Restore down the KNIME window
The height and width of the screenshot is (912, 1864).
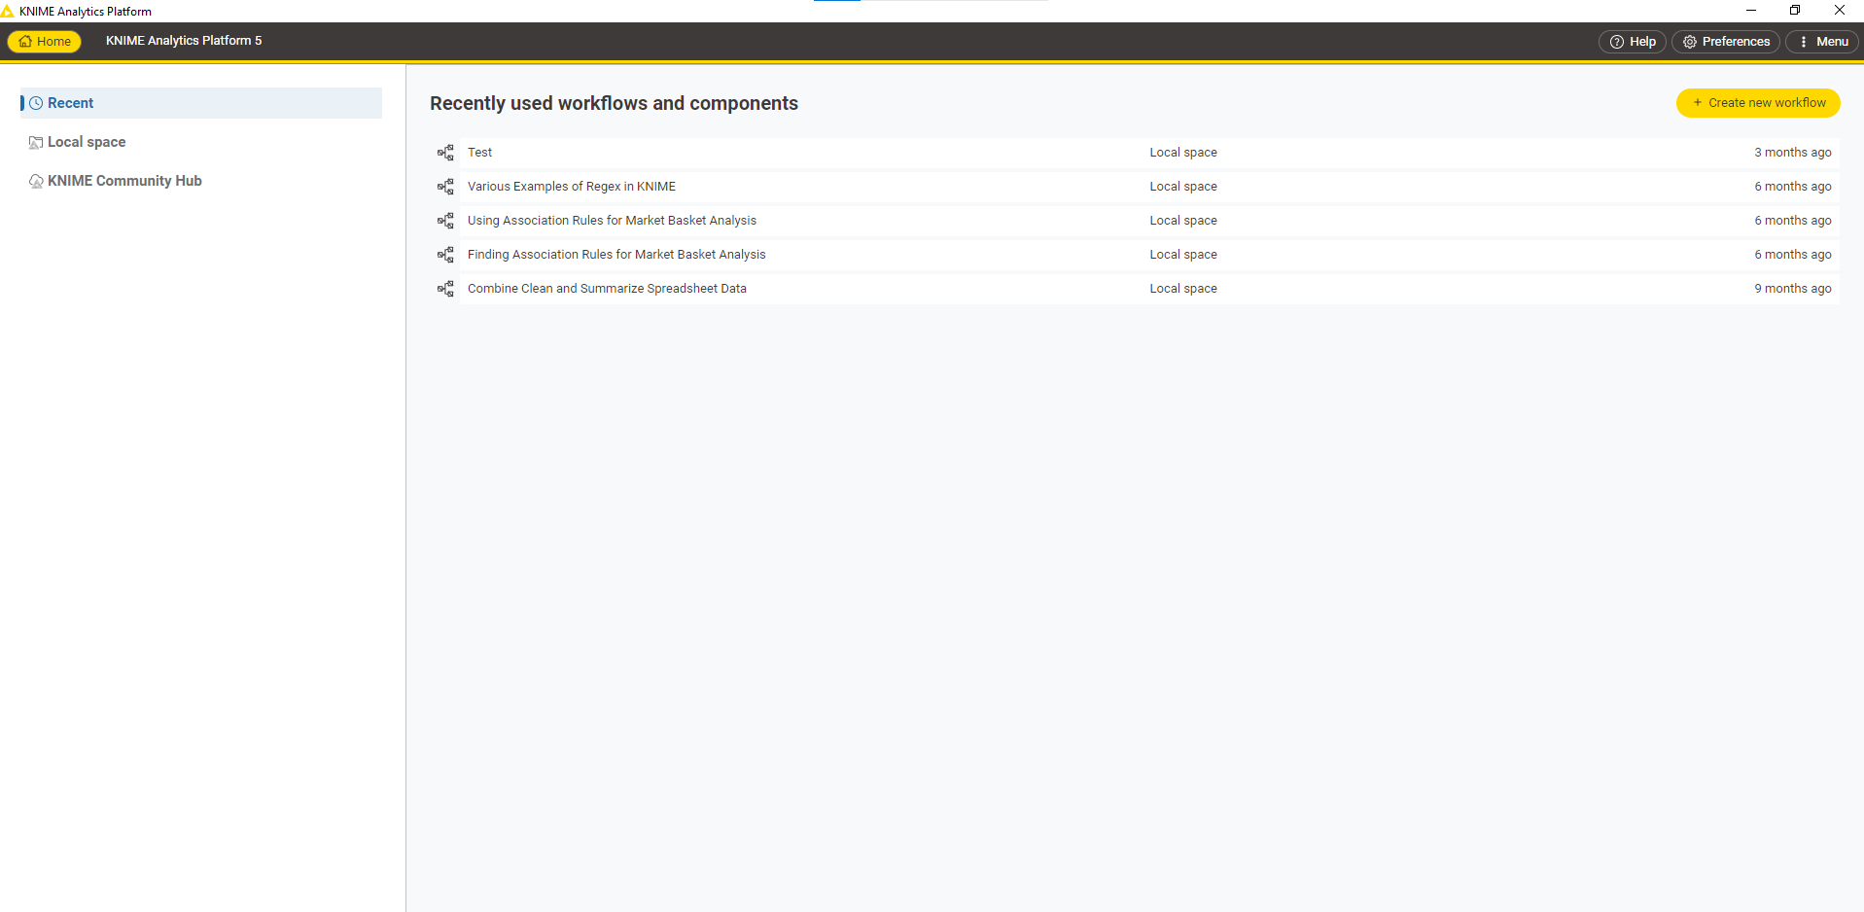1795,11
